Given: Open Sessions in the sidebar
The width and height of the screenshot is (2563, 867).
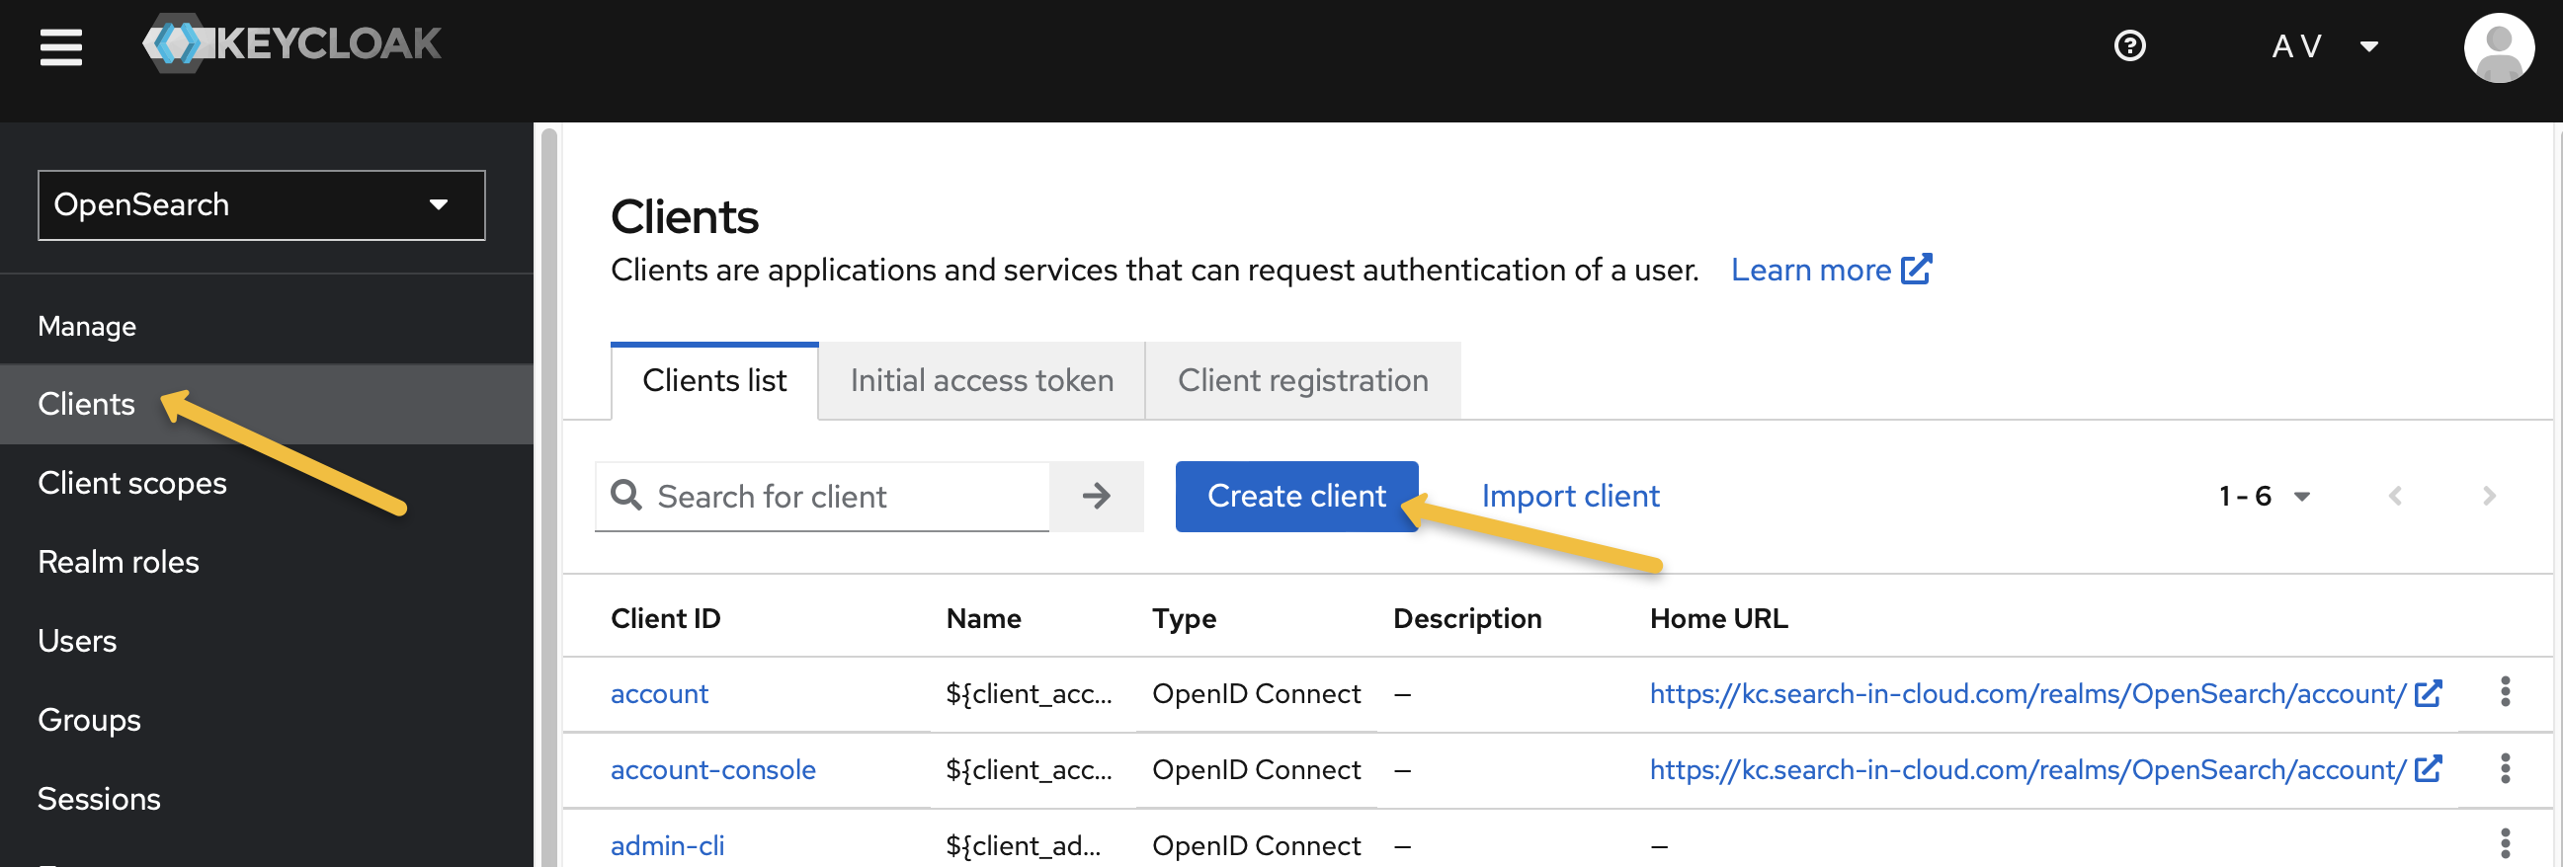Looking at the screenshot, I should point(267,800).
